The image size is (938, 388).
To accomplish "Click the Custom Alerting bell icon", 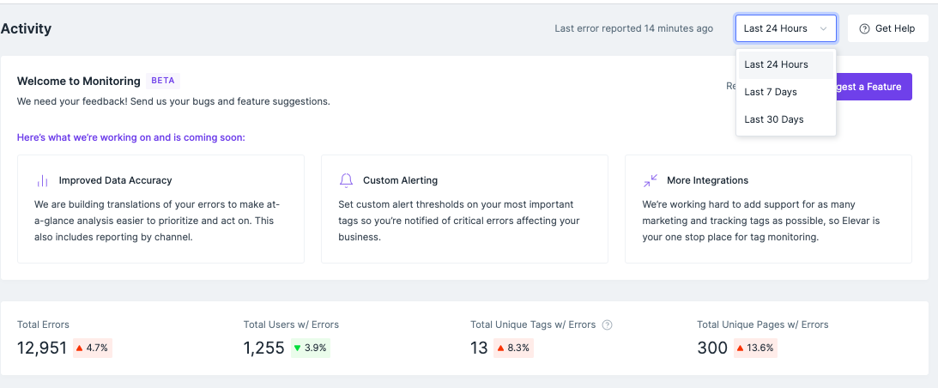I will [346, 180].
